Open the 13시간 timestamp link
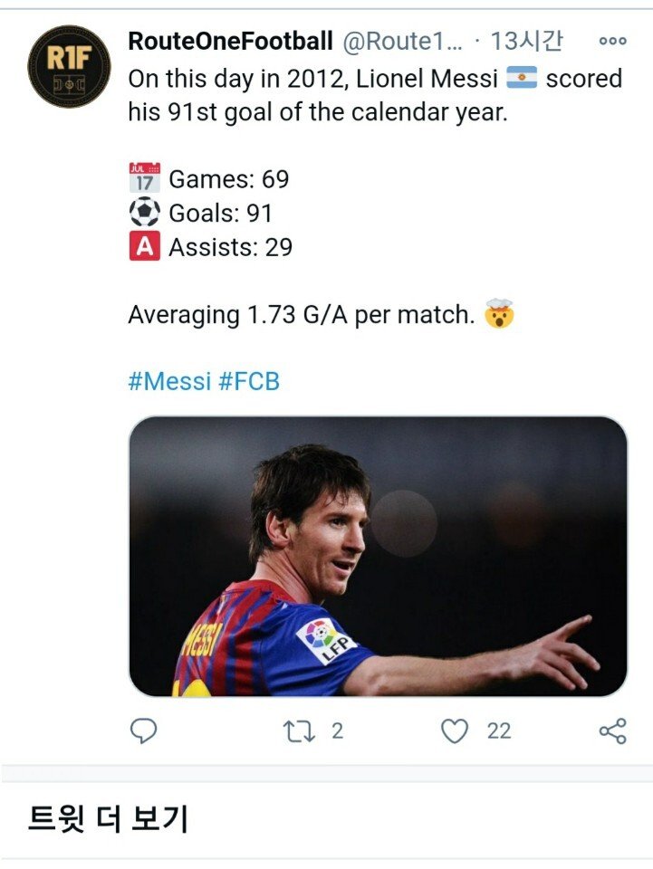Viewport: 653px width, 869px height. pyautogui.click(x=525, y=41)
